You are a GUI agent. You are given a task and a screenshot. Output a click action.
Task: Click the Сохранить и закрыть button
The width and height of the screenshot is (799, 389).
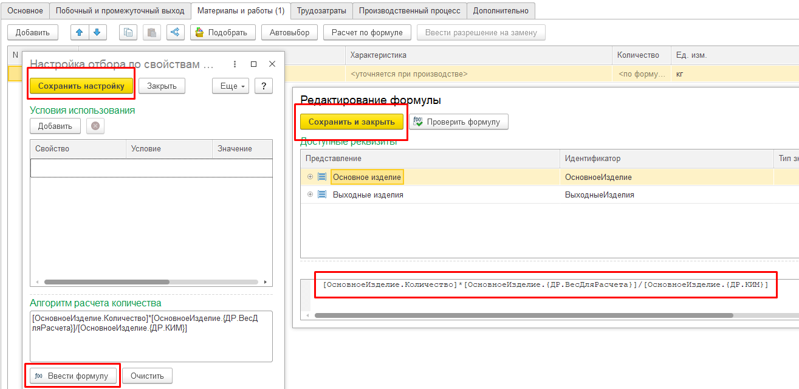352,122
